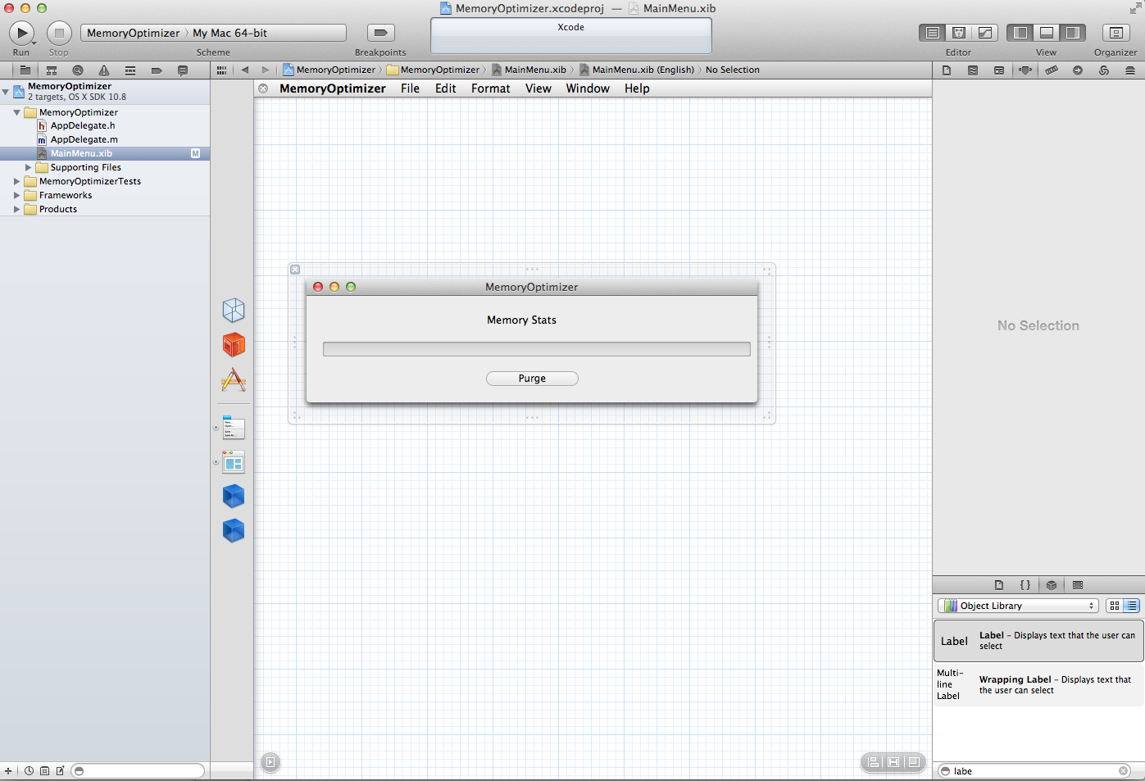Open related files grid menu
This screenshot has width=1145, height=781.
pyautogui.click(x=221, y=70)
